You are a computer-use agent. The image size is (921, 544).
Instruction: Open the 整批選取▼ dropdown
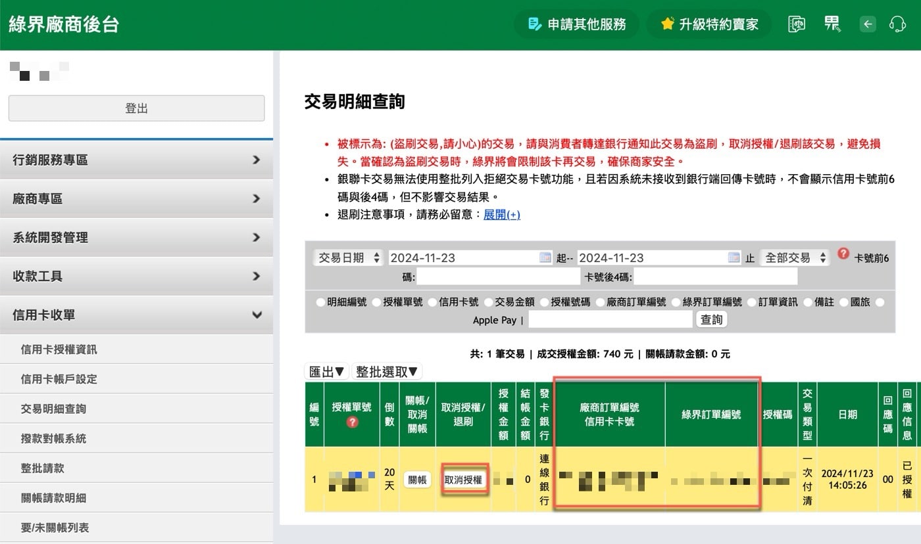pos(387,372)
